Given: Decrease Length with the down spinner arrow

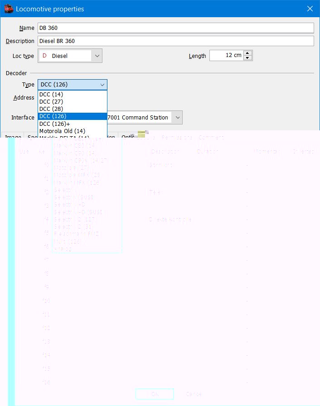Looking at the screenshot, I should [247, 58].
